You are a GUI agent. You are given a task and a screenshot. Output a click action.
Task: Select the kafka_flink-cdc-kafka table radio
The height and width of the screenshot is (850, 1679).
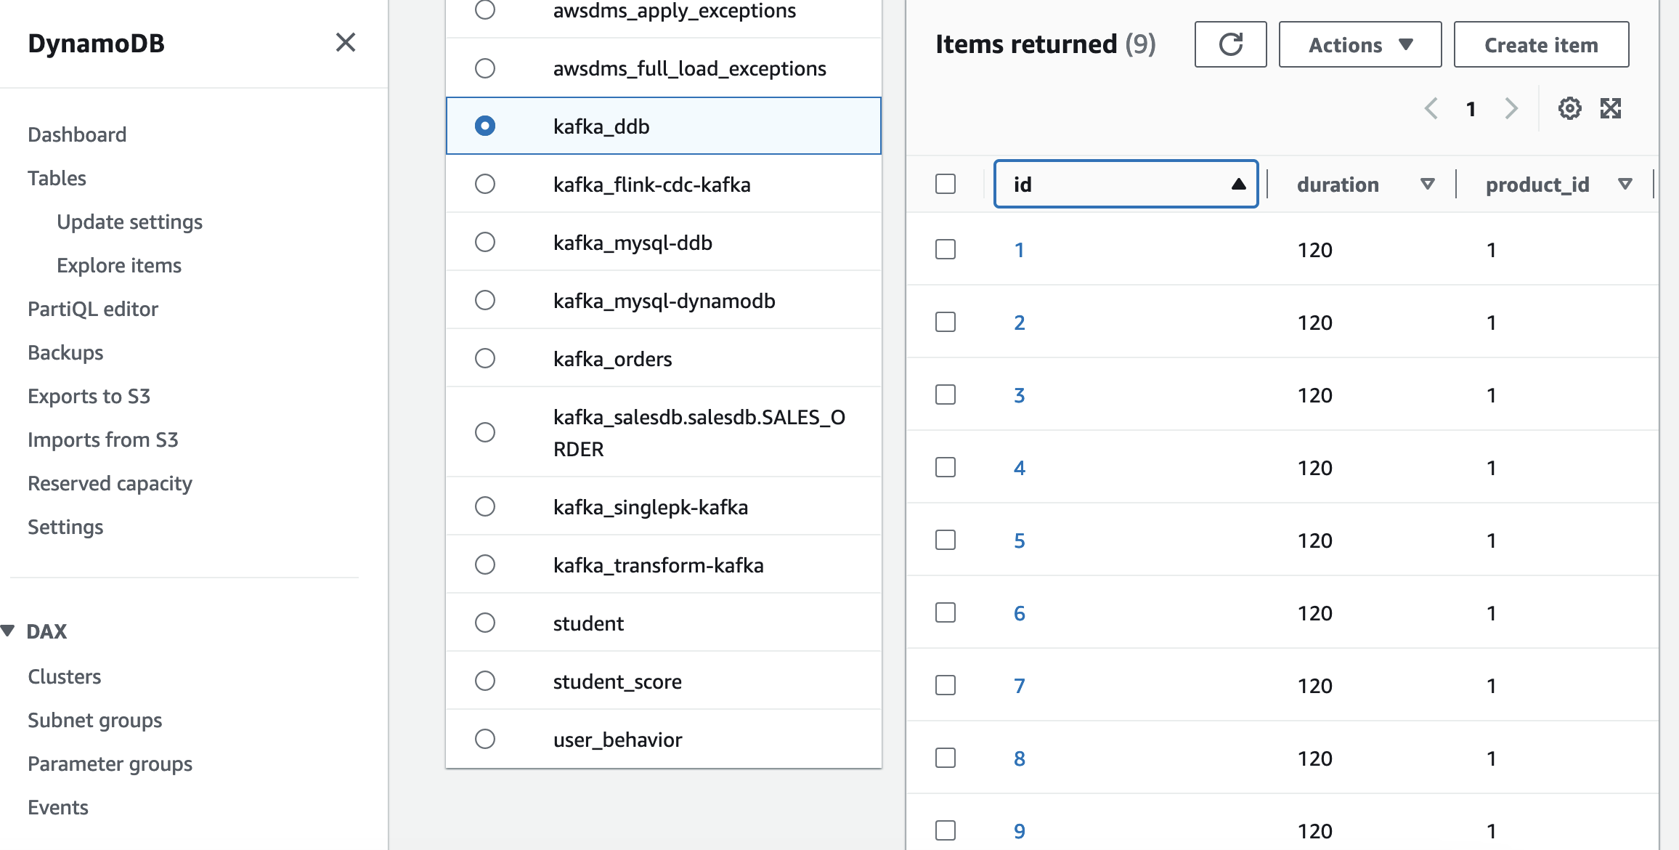[x=485, y=184]
